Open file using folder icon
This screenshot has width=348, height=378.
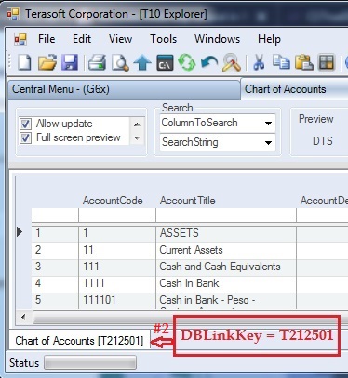click(x=47, y=62)
